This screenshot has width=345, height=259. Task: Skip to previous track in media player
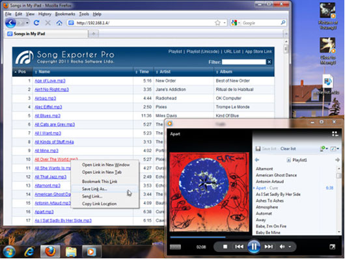tap(239, 247)
